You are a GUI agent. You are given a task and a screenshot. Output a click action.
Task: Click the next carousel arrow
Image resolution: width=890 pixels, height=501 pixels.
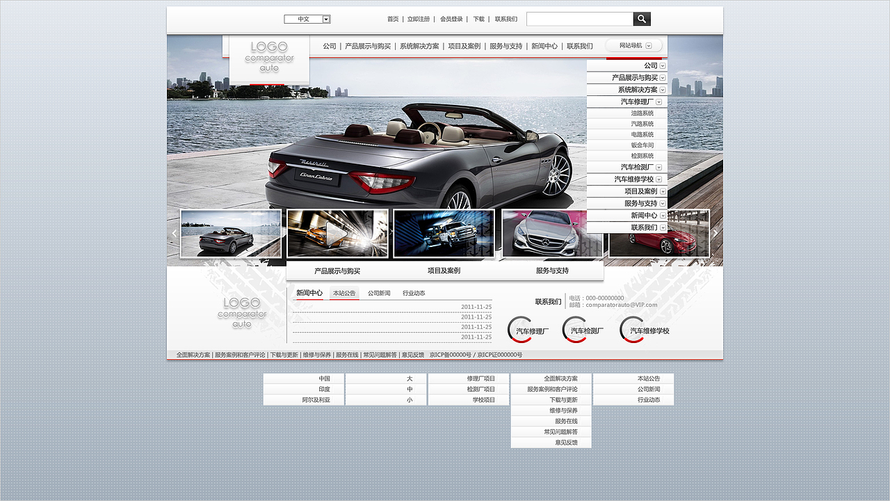pyautogui.click(x=715, y=234)
